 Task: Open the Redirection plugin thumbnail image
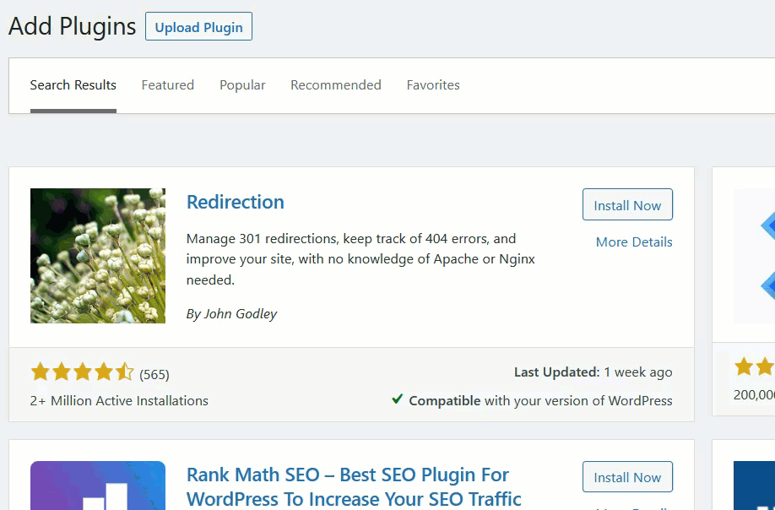(x=98, y=256)
